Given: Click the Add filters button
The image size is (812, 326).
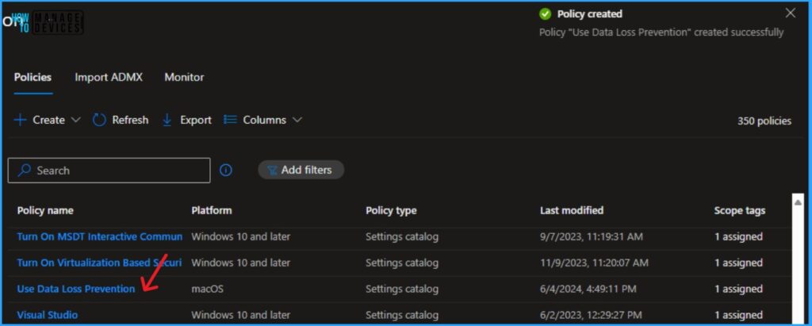Looking at the screenshot, I should point(301,170).
